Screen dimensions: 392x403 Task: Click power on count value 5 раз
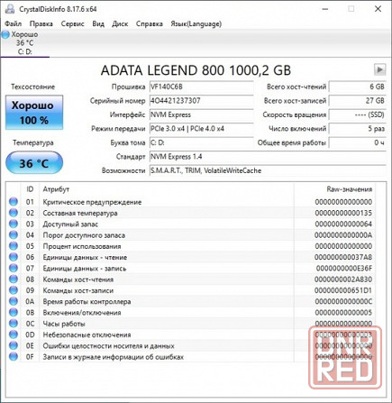click(358, 129)
